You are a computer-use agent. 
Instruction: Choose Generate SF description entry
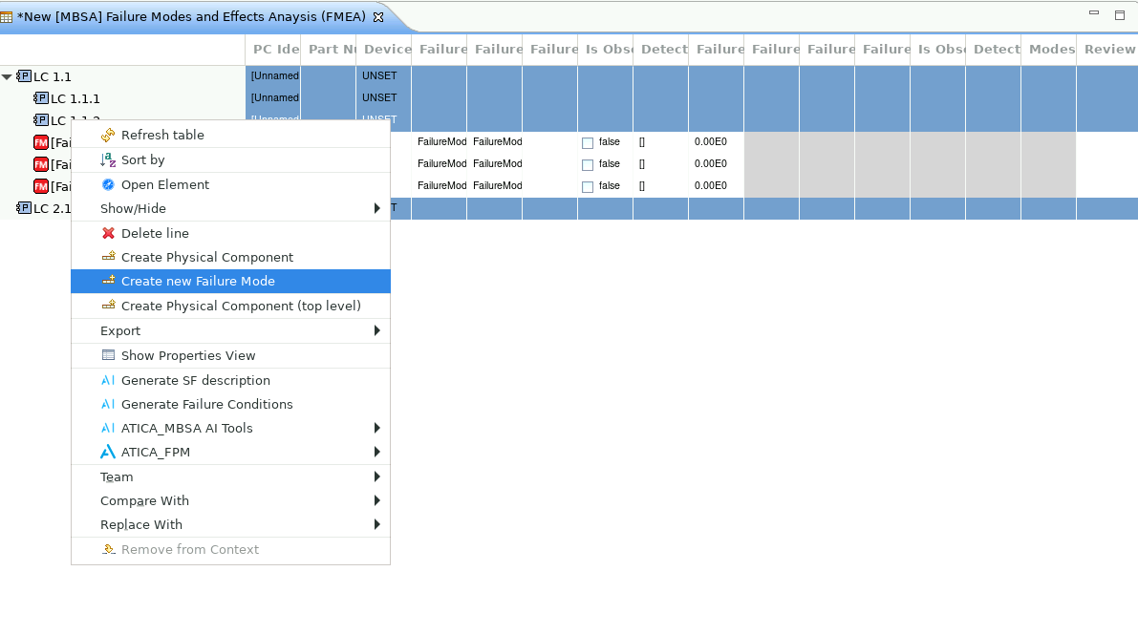231,380
